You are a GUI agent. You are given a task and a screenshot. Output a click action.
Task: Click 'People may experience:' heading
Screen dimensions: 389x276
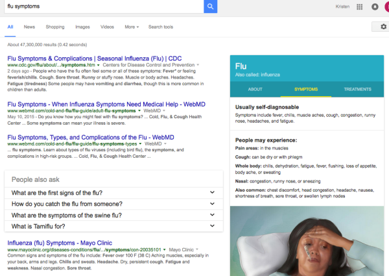click(x=266, y=140)
